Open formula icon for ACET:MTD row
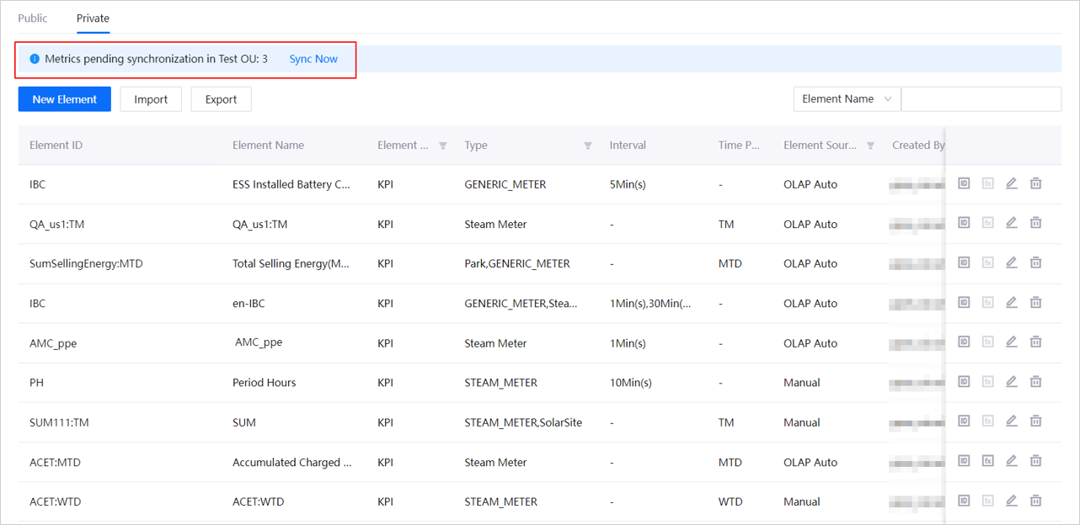The width and height of the screenshot is (1080, 525). 988,461
